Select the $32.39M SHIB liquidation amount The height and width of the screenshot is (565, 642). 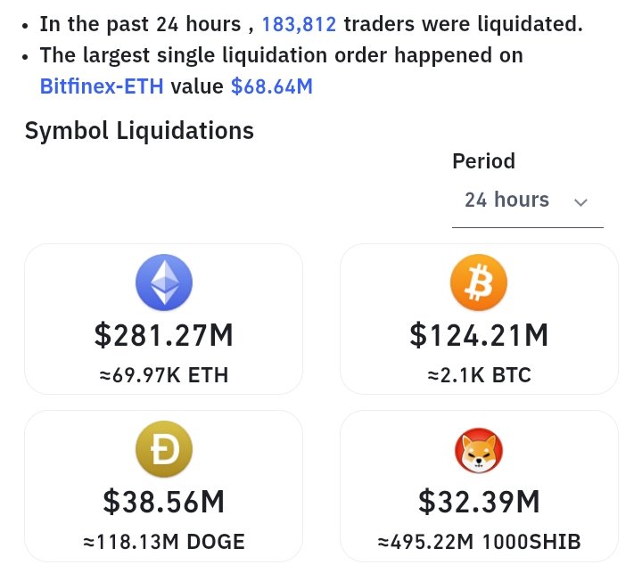coord(479,503)
